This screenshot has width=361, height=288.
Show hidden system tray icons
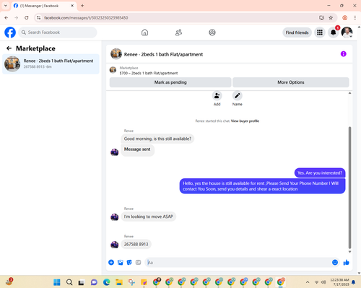pos(308,282)
